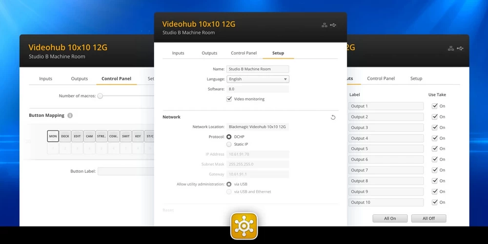
Task: Click the Network section reset arrow icon
Action: pos(333,117)
